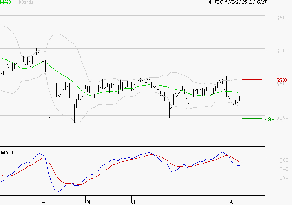The width and height of the screenshot is (292, 205).
Task: Select the red 5530 resistance line
Action: point(251,80)
